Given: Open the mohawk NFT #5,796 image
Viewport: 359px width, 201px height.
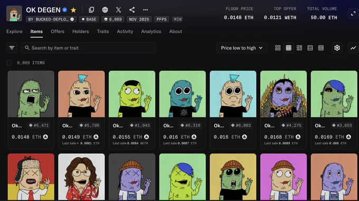Looking at the screenshot, I should pyautogui.click(x=81, y=94).
